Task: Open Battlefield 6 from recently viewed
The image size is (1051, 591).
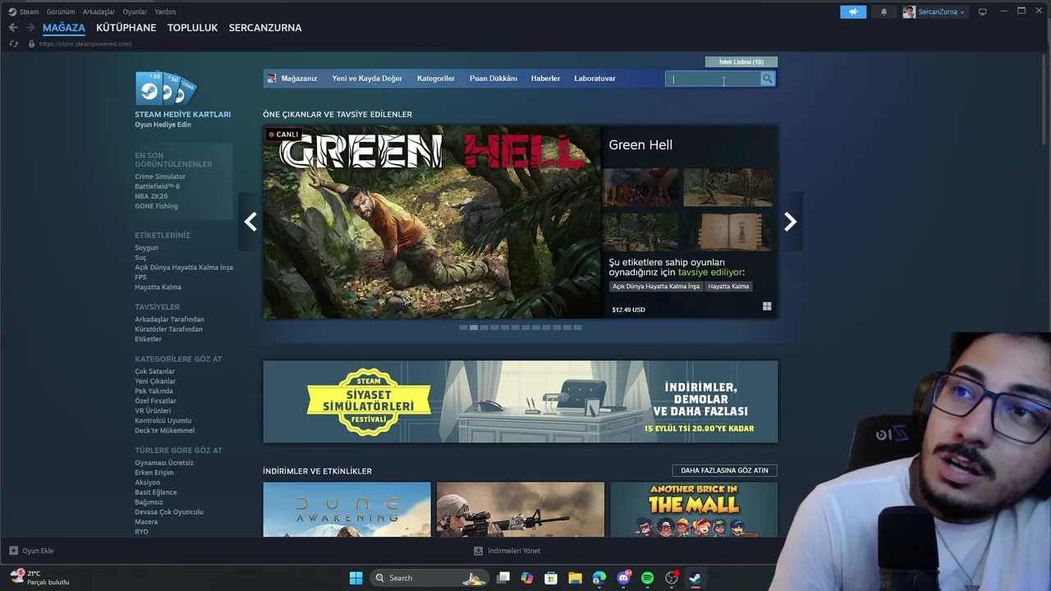Action: [157, 186]
